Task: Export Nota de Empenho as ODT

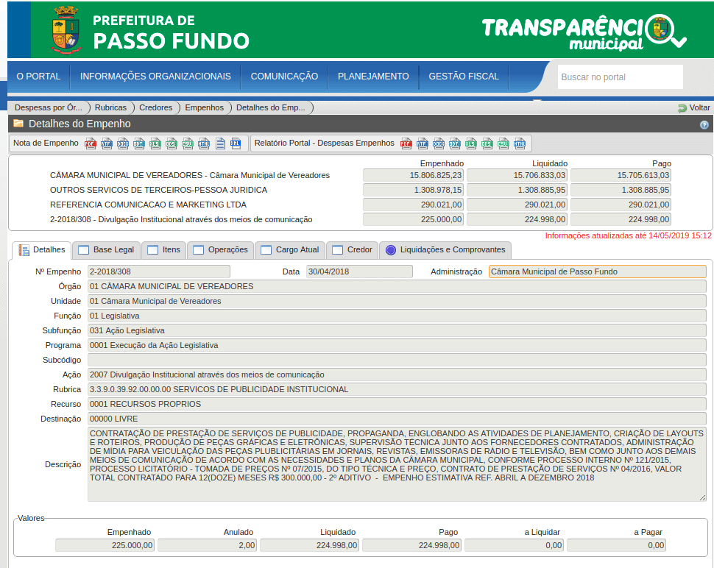Action: [x=139, y=143]
